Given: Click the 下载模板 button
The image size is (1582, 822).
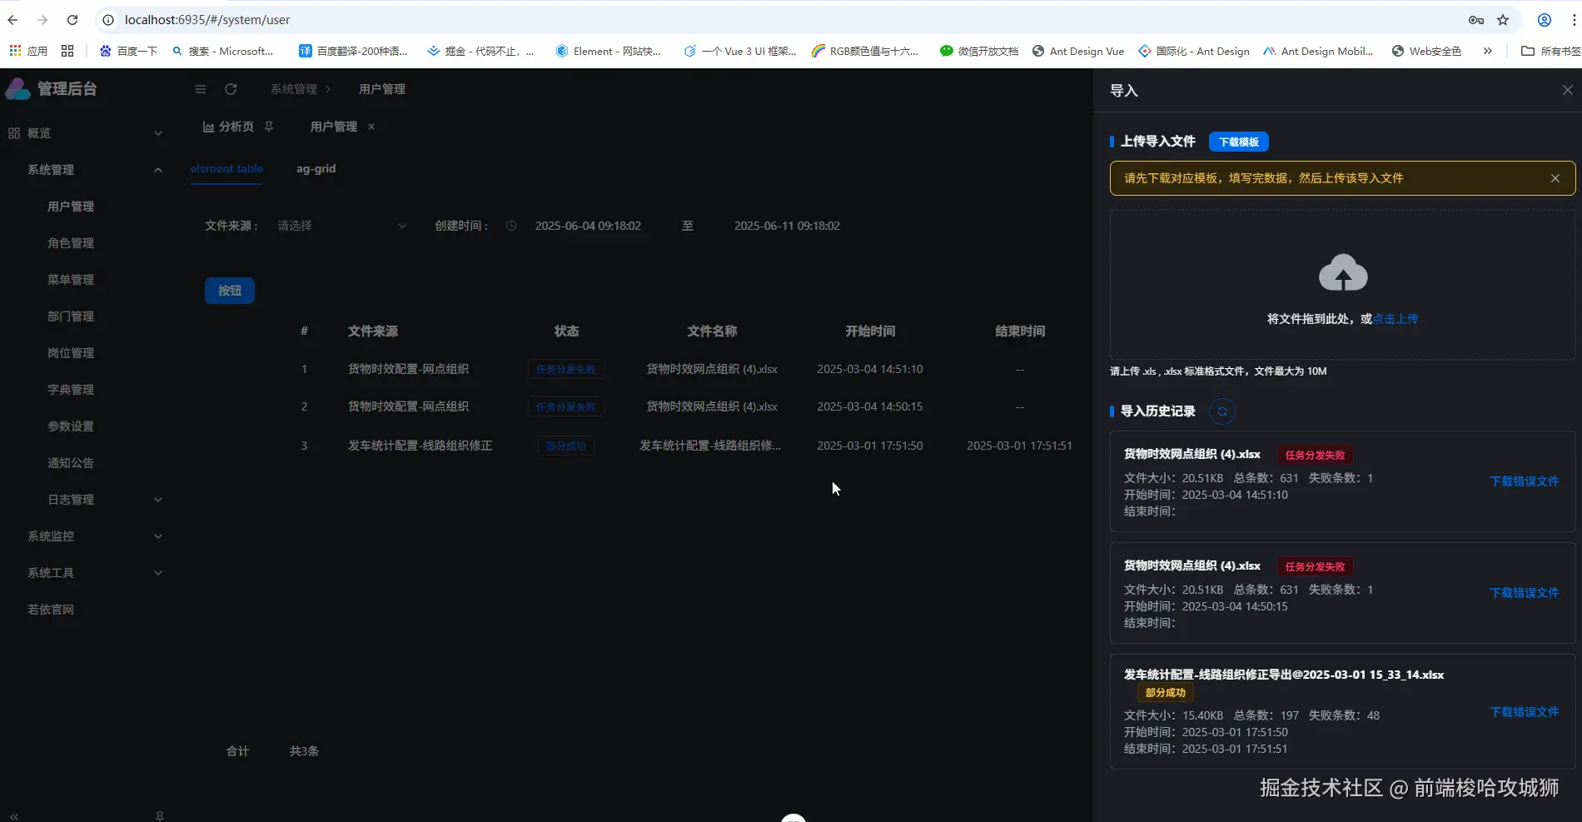Looking at the screenshot, I should (1239, 142).
